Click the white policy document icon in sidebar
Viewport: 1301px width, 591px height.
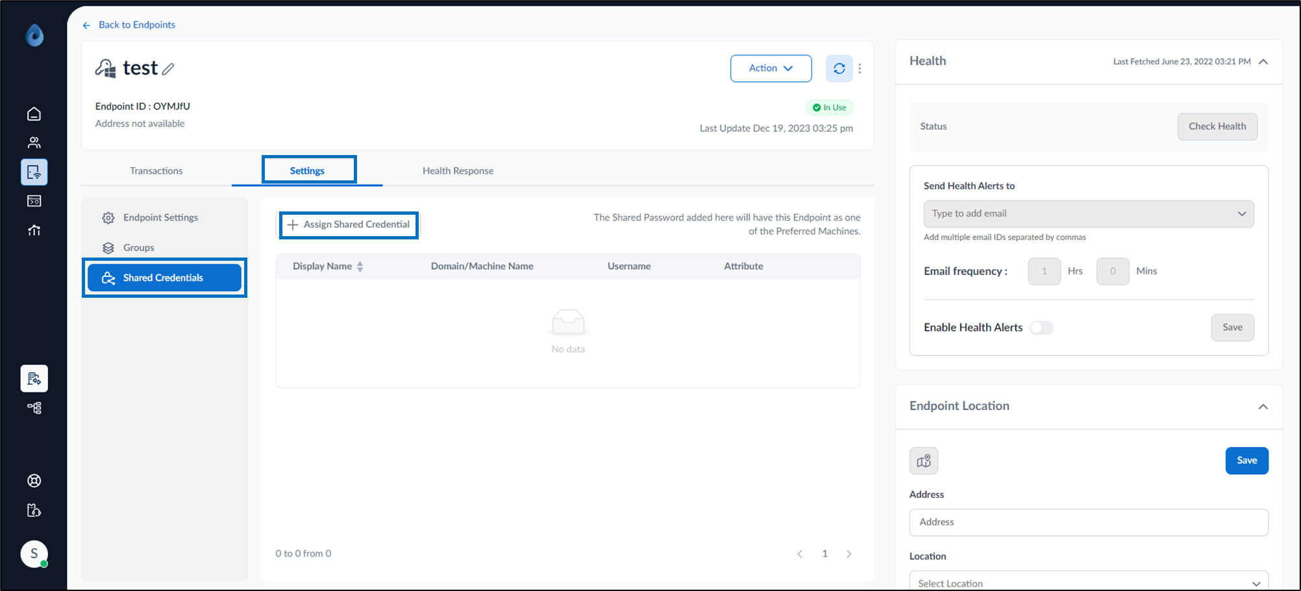(x=34, y=379)
